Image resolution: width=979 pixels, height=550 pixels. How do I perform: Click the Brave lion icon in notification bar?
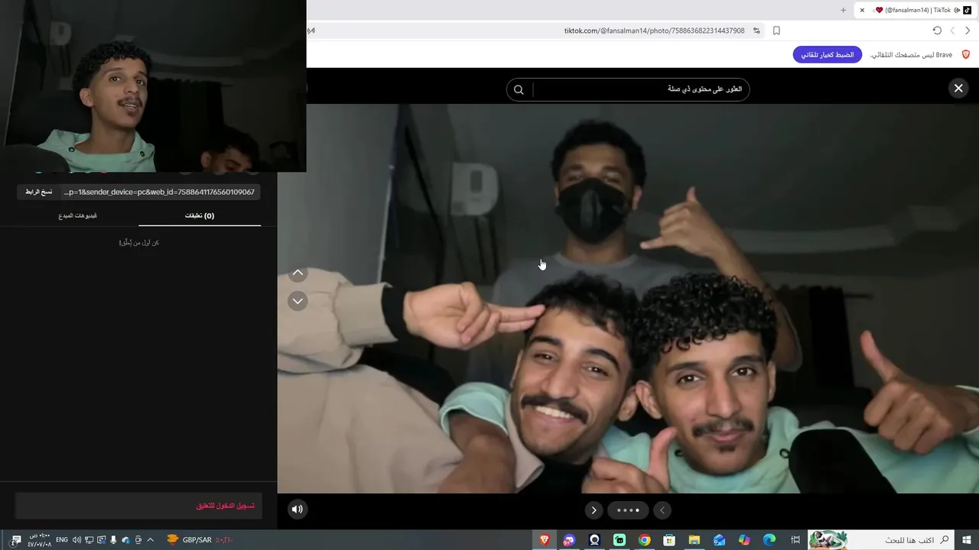965,55
